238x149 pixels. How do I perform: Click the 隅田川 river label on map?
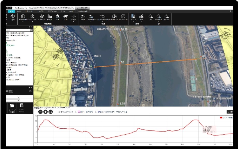coord(98,56)
